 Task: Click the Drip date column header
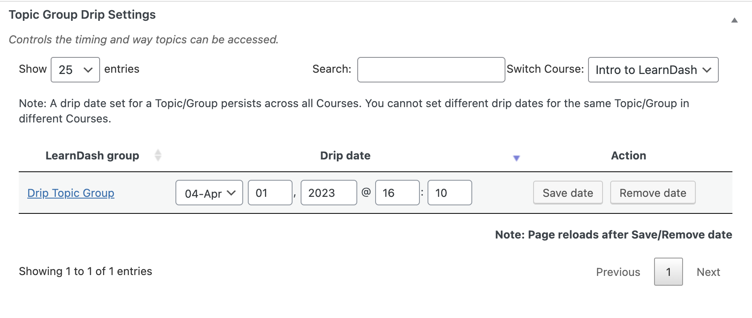point(345,156)
